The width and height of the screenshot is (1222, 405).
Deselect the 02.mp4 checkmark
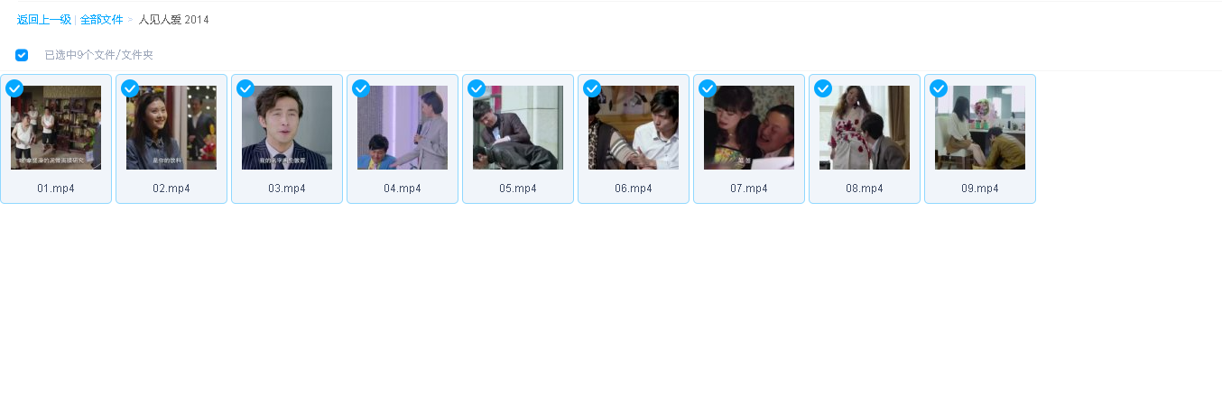[130, 88]
